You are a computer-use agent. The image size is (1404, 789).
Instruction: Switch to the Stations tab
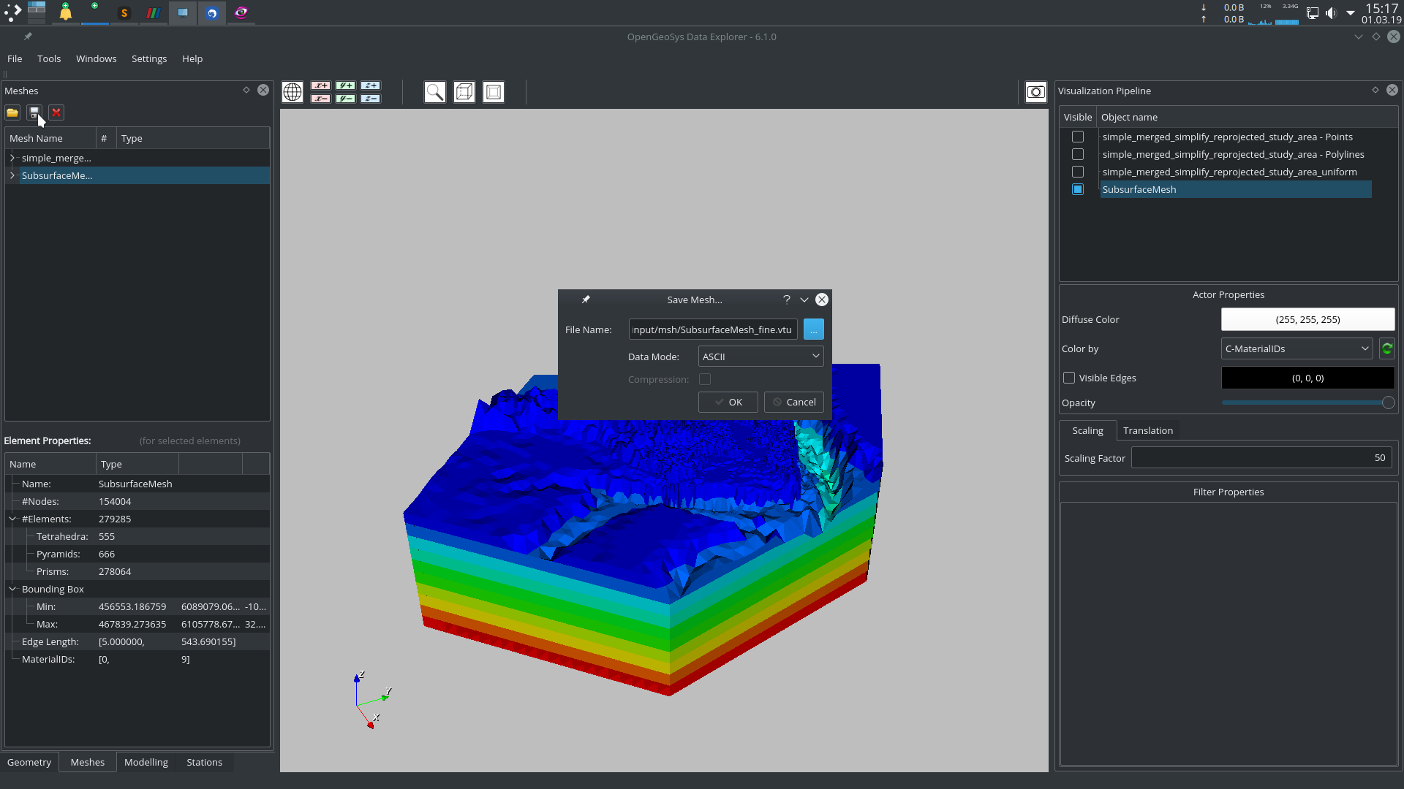[204, 762]
